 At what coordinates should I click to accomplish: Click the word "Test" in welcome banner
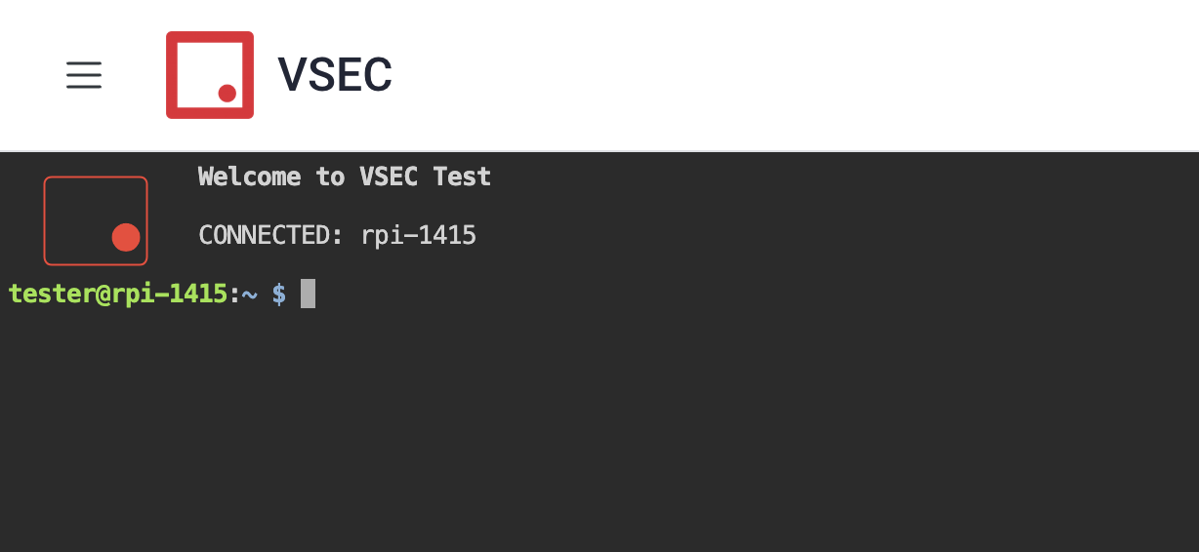[462, 177]
